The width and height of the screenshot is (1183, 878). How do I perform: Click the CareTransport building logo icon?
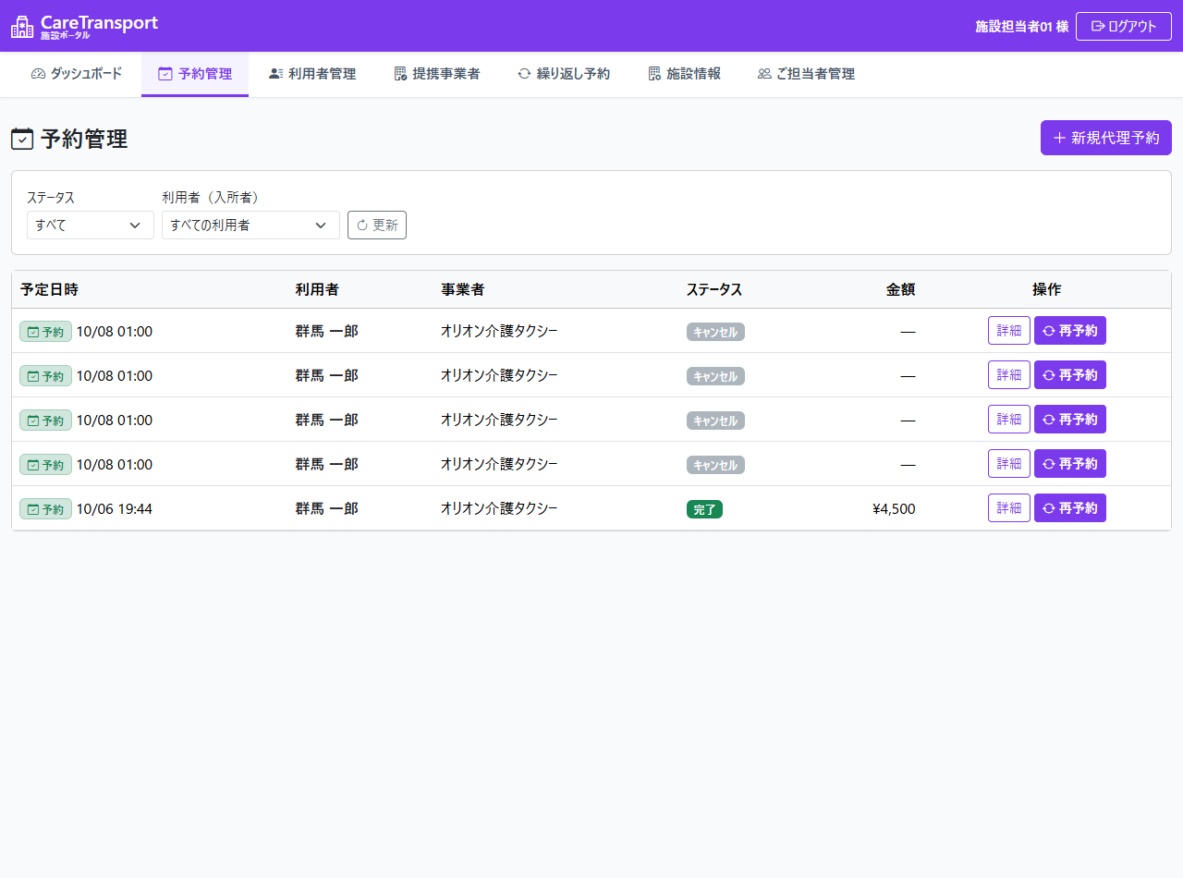(x=22, y=26)
